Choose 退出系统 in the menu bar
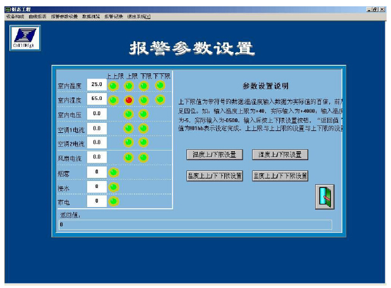 click(138, 16)
